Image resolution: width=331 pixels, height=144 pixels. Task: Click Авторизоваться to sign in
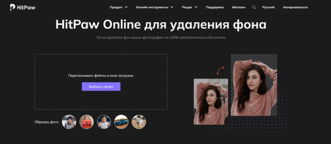click(x=295, y=7)
